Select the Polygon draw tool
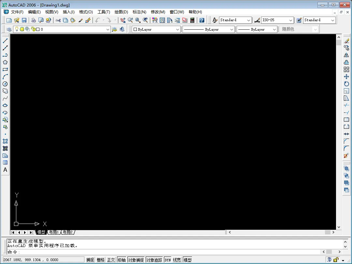Viewport: 352px width, 264px height. pyautogui.click(x=5, y=62)
